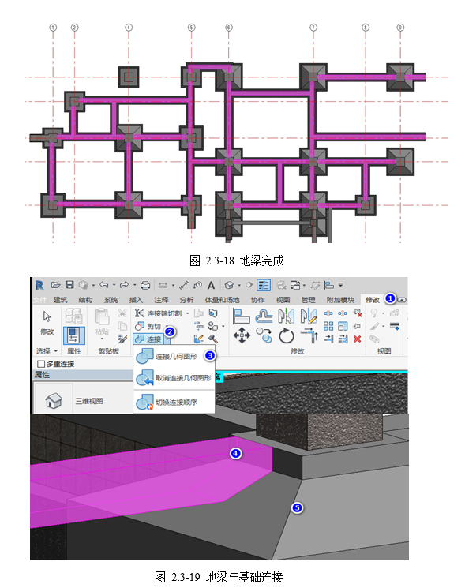
Task: Save the project with the floppy disk icon
Action: (x=69, y=285)
